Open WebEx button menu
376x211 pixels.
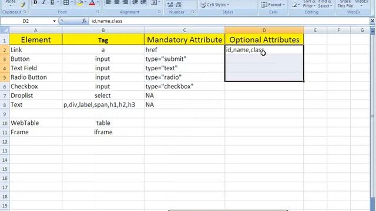point(361,4)
